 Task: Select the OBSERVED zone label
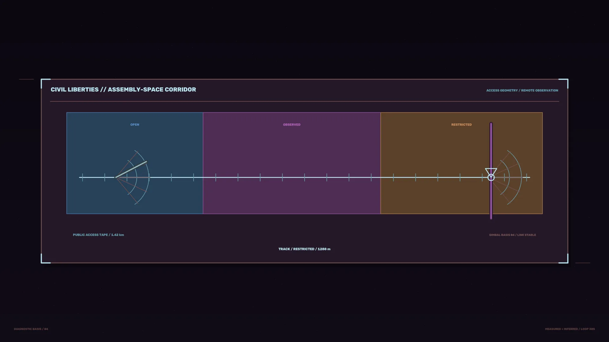292,125
